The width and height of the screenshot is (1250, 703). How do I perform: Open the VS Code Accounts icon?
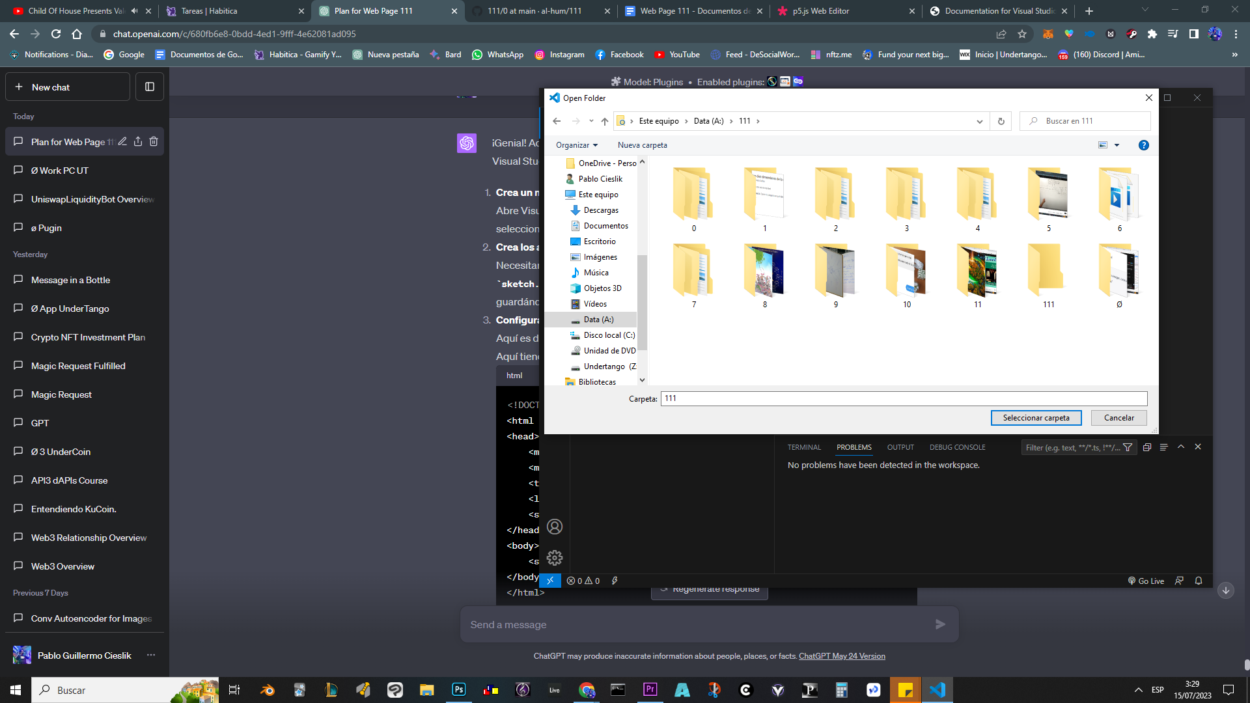[x=555, y=527]
